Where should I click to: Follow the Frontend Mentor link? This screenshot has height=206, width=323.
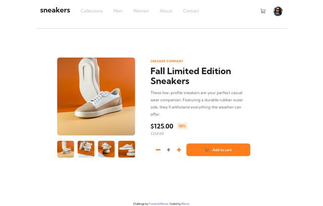pyautogui.click(x=158, y=204)
